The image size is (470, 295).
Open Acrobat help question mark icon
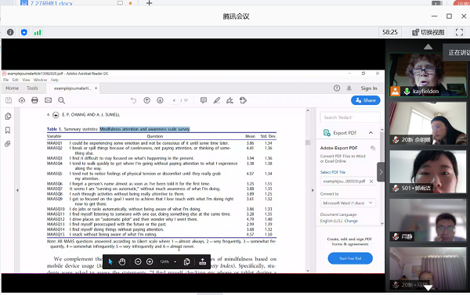click(337, 88)
